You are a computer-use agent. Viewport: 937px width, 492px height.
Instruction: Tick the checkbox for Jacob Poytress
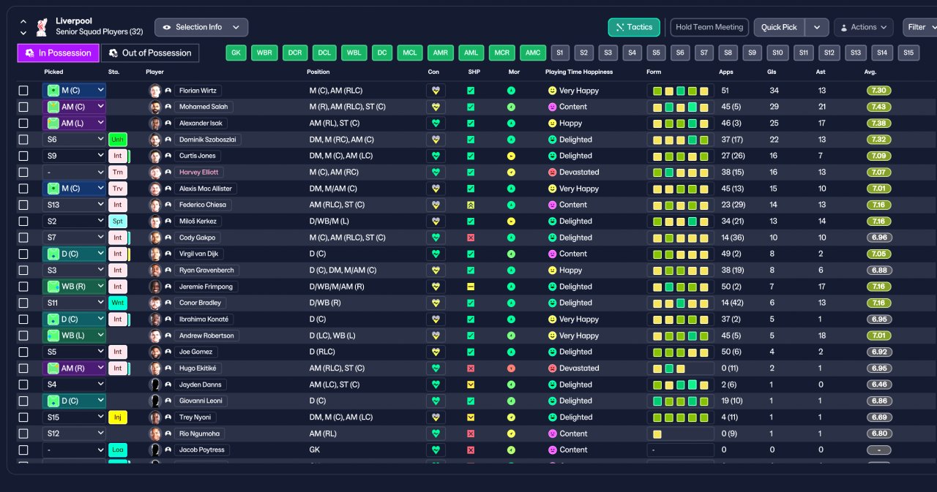(x=23, y=450)
